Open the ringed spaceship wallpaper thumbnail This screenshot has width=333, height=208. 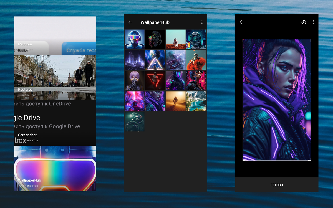(x=176, y=60)
